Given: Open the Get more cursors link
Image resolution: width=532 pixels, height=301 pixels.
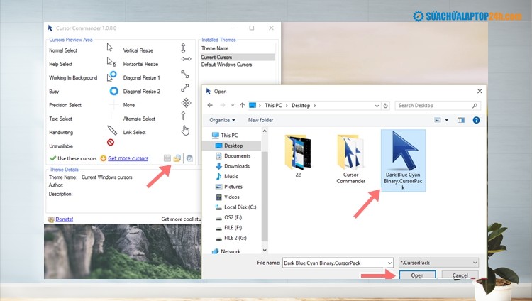Looking at the screenshot, I should point(128,158).
